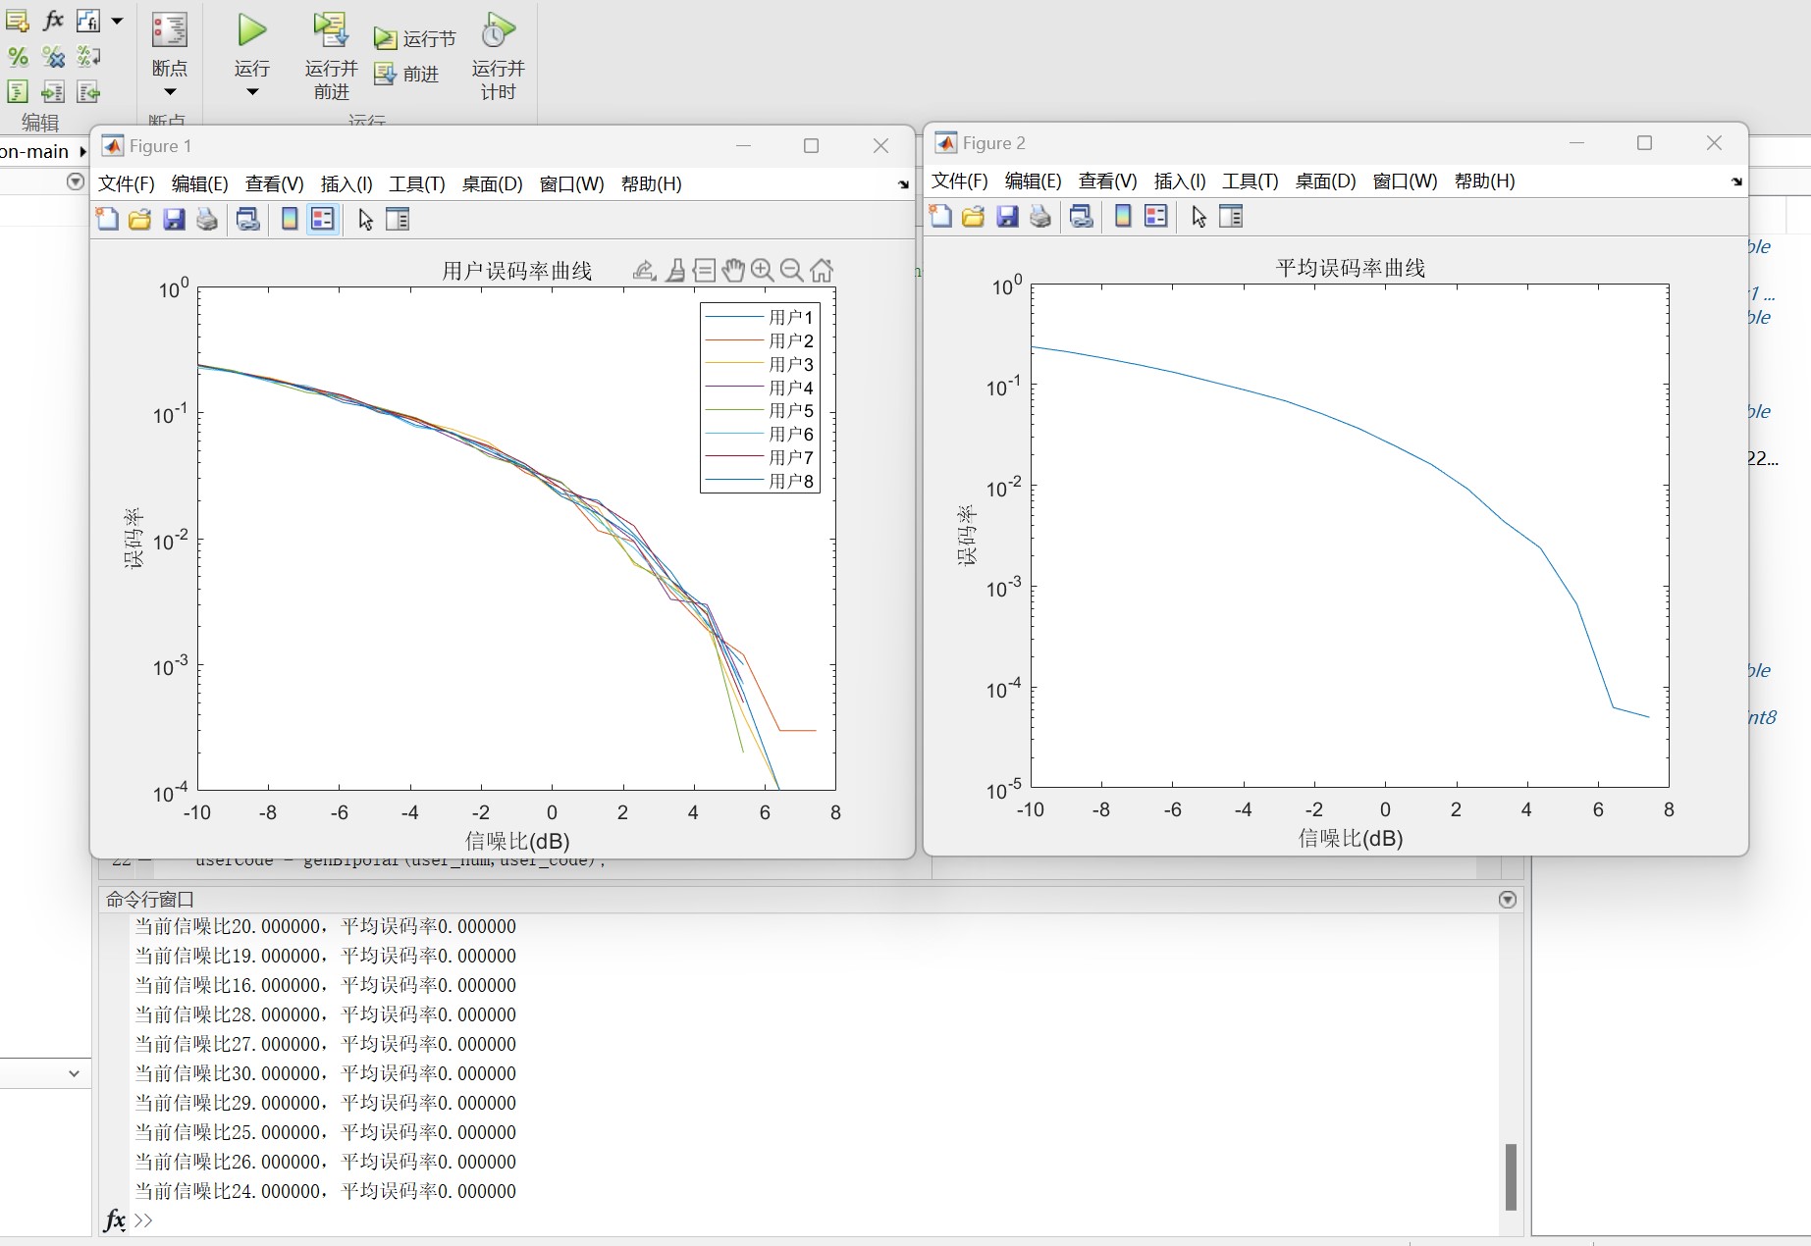Screen dimensions: 1811x1246
Task: Open 帮助(H) menu in Figure 2
Action: pyautogui.click(x=1484, y=181)
